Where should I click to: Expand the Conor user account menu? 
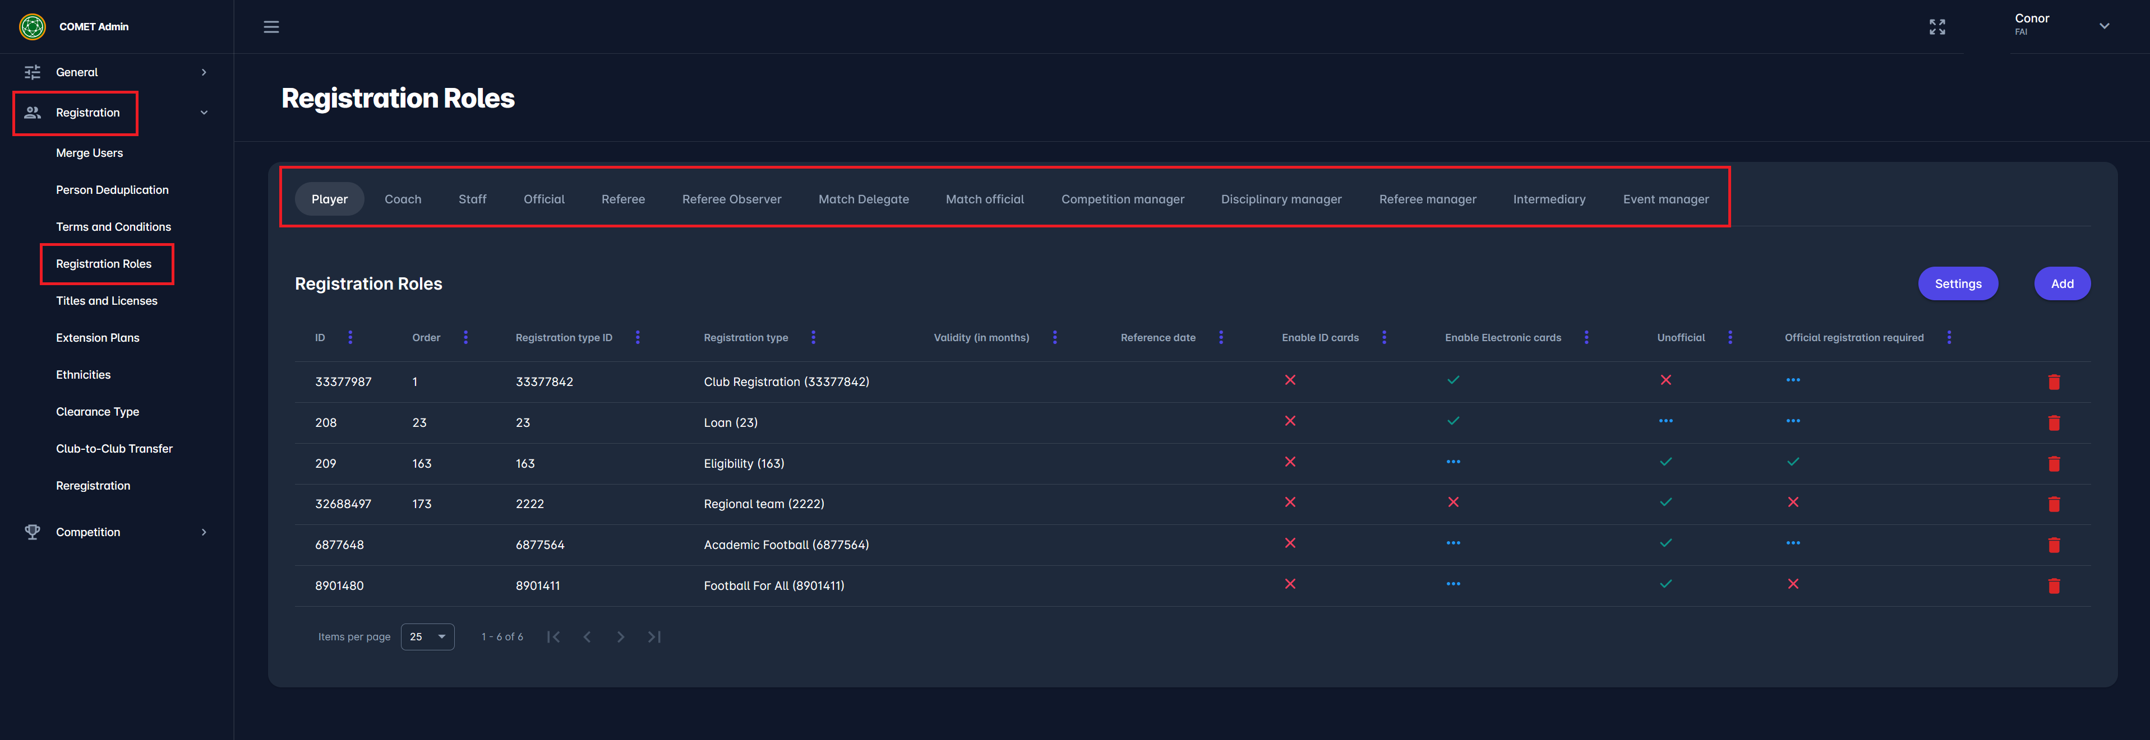pos(2104,26)
